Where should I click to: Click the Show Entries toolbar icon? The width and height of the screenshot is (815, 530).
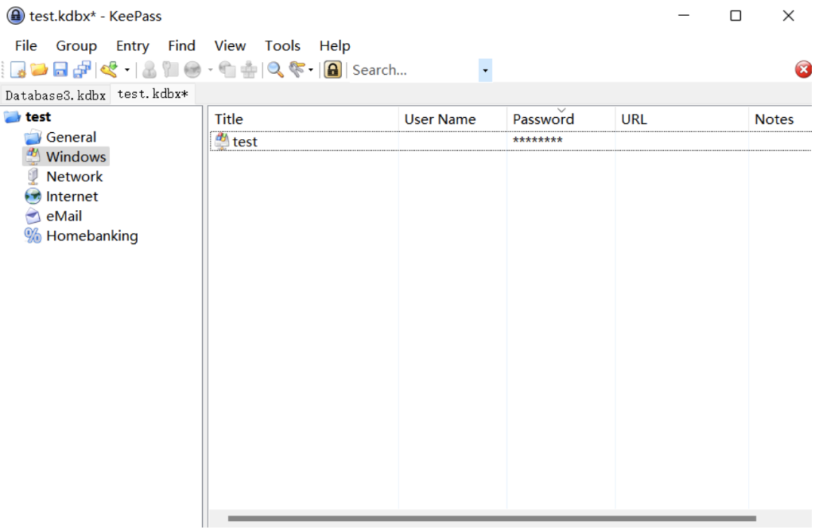coord(297,69)
